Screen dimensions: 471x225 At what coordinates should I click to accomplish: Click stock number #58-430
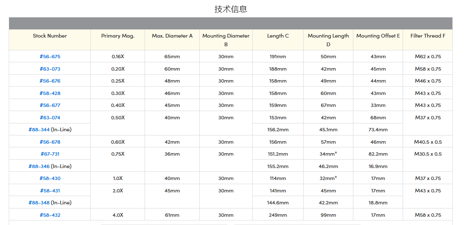(x=50, y=178)
